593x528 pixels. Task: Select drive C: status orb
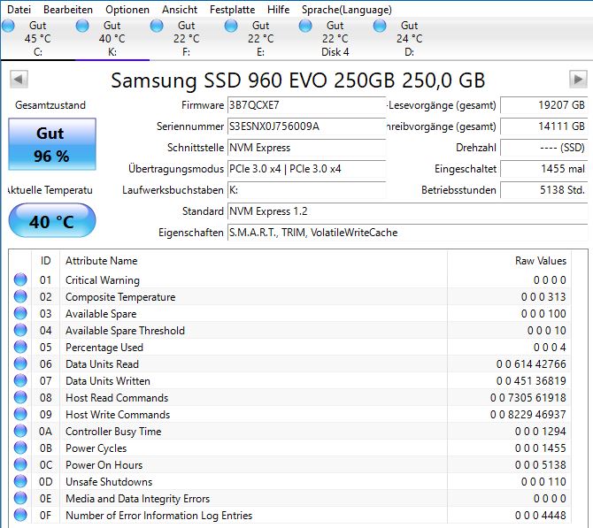[8, 26]
